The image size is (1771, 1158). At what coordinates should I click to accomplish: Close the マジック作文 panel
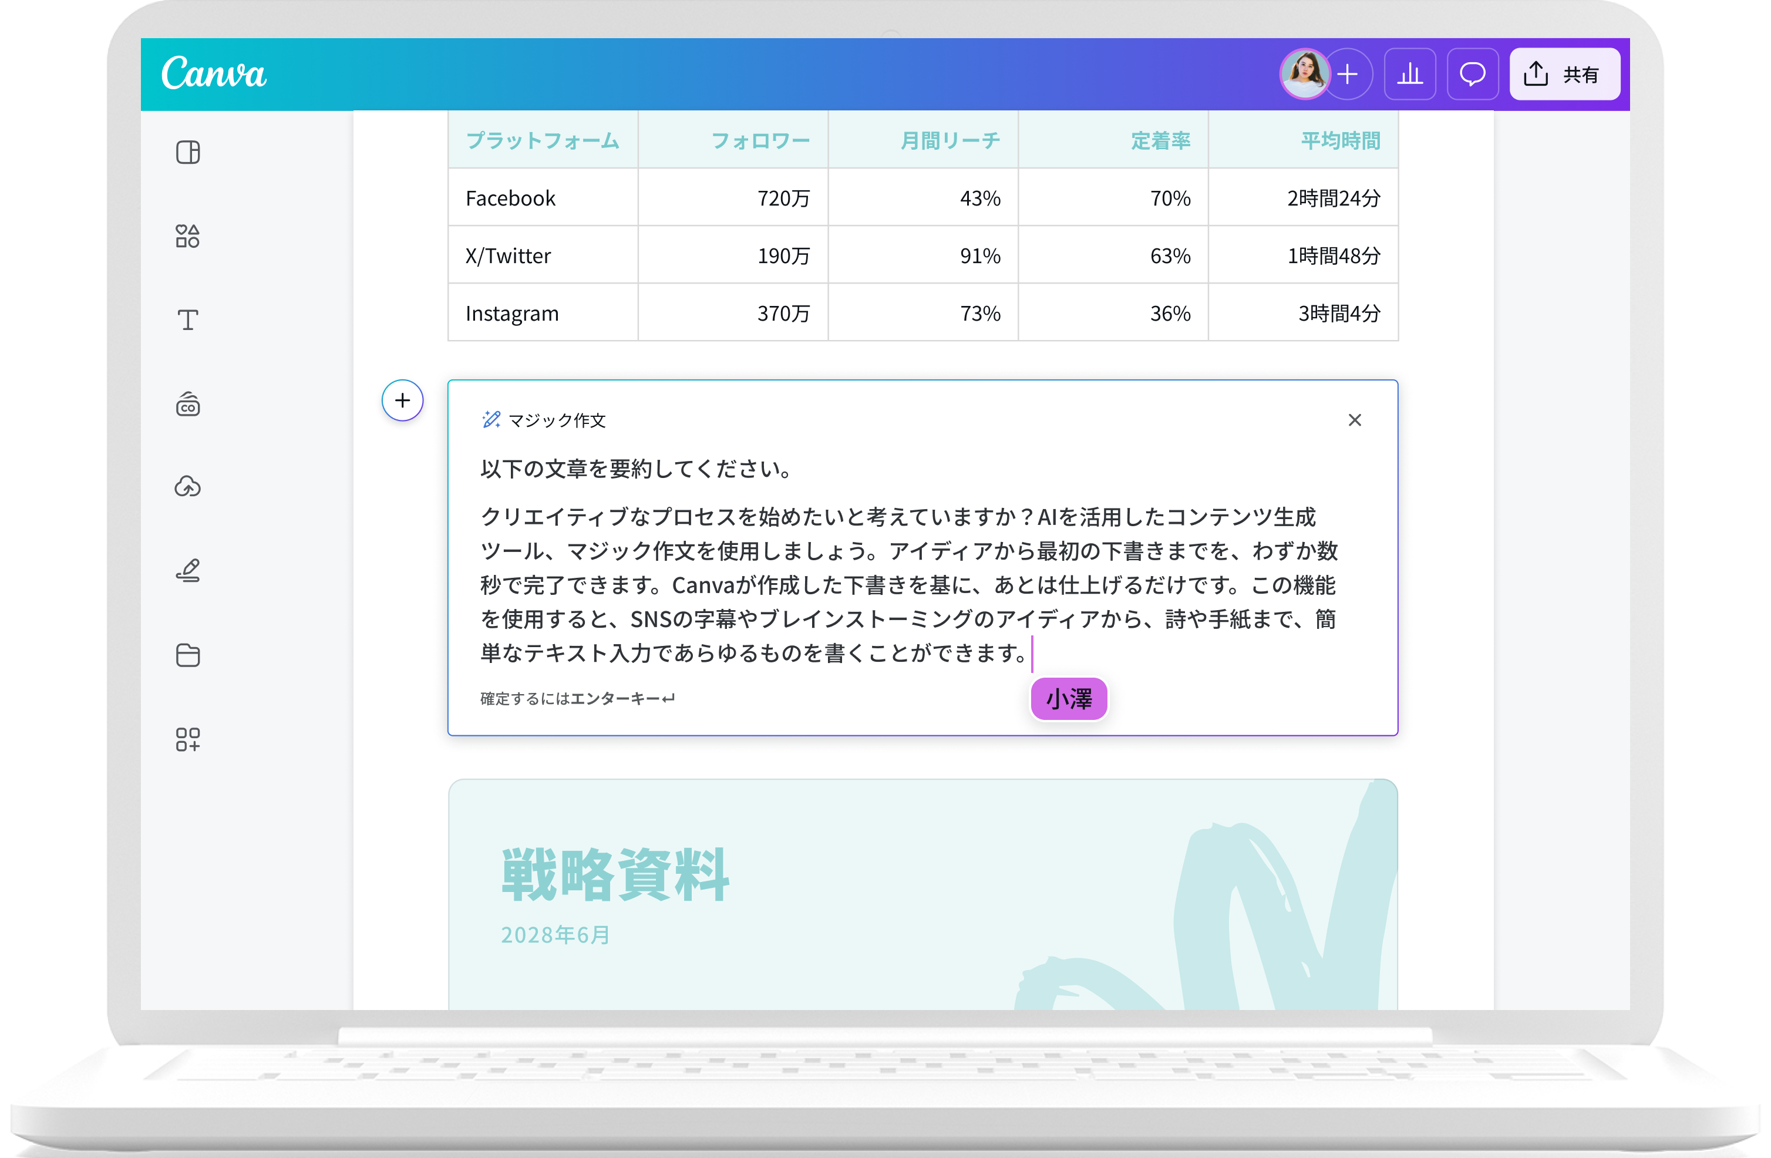pyautogui.click(x=1354, y=420)
